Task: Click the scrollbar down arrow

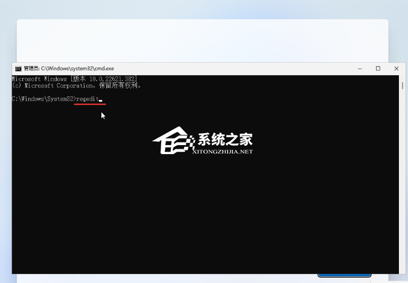Action: [x=403, y=270]
